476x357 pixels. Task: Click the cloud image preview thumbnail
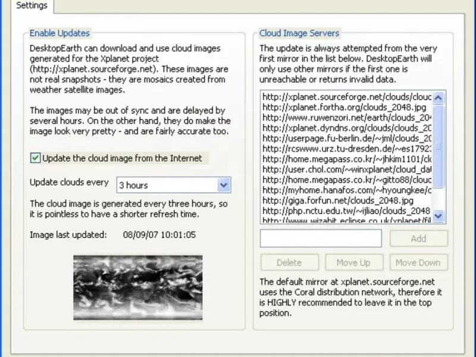(x=138, y=287)
